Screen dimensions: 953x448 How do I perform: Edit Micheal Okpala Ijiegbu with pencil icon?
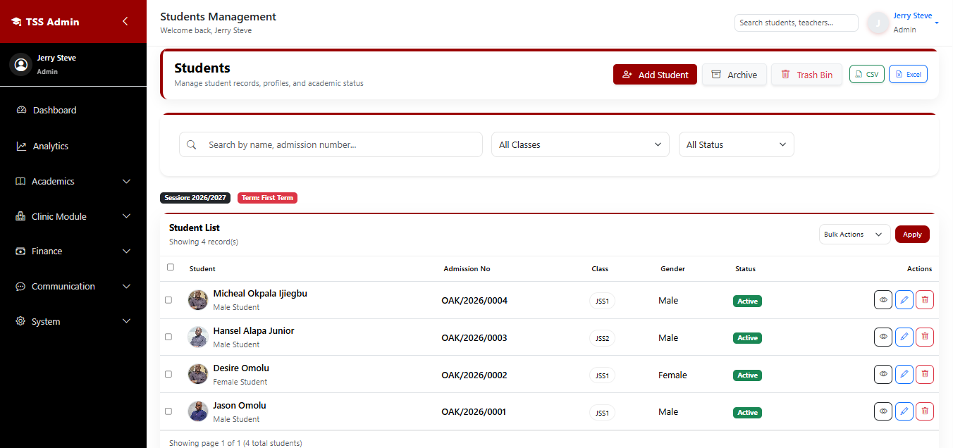pos(904,300)
